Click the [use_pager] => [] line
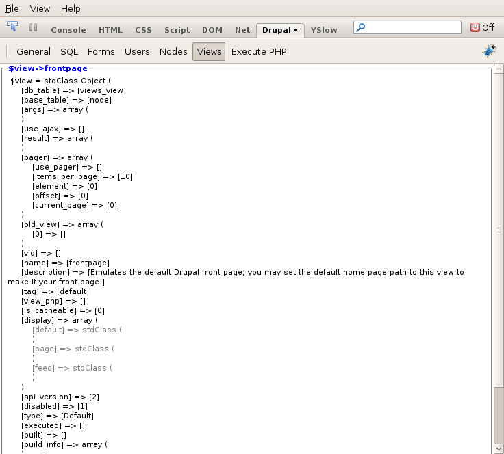 (67, 167)
